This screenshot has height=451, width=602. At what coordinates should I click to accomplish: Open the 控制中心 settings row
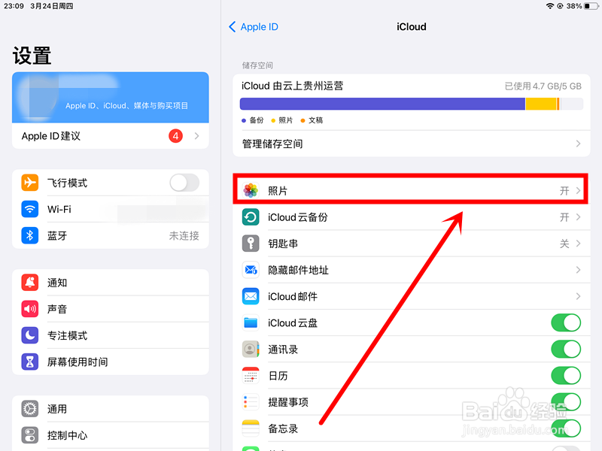[x=111, y=435]
